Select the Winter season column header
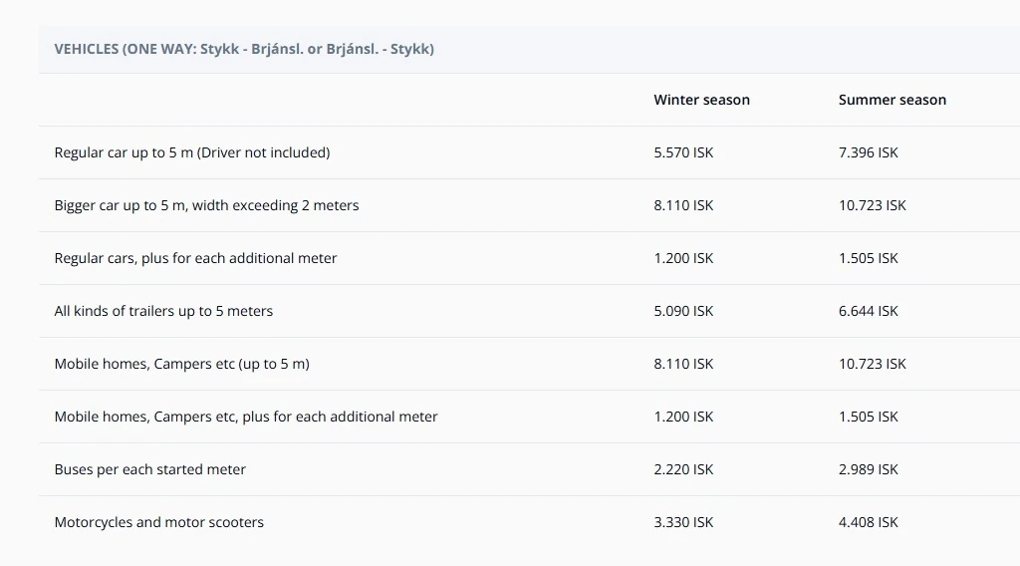This screenshot has height=566, width=1020. pos(701,100)
